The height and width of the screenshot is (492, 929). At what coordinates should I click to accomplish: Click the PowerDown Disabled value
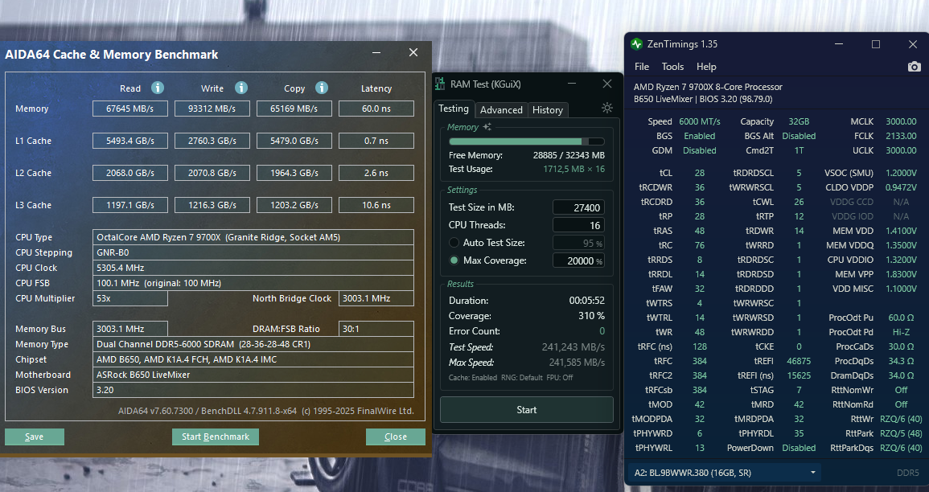point(799,449)
